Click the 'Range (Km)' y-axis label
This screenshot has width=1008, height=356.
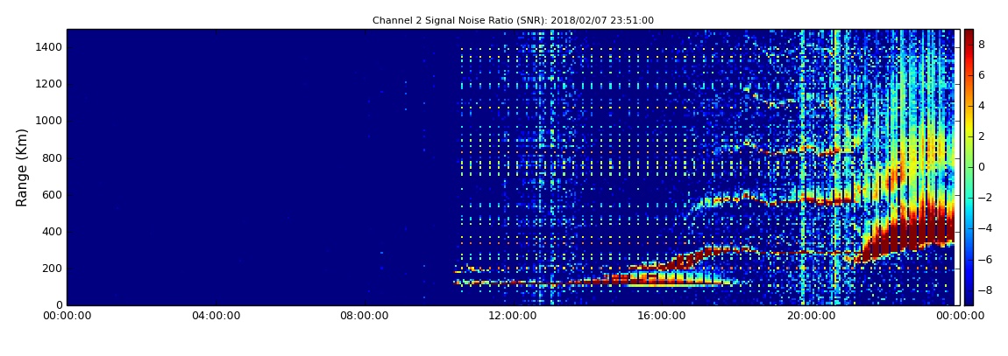pyautogui.click(x=22, y=167)
